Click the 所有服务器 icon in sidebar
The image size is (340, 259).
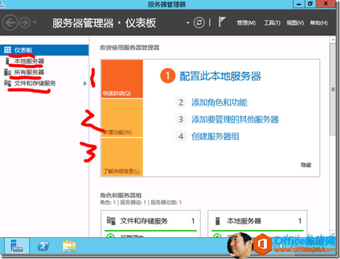tap(7, 72)
